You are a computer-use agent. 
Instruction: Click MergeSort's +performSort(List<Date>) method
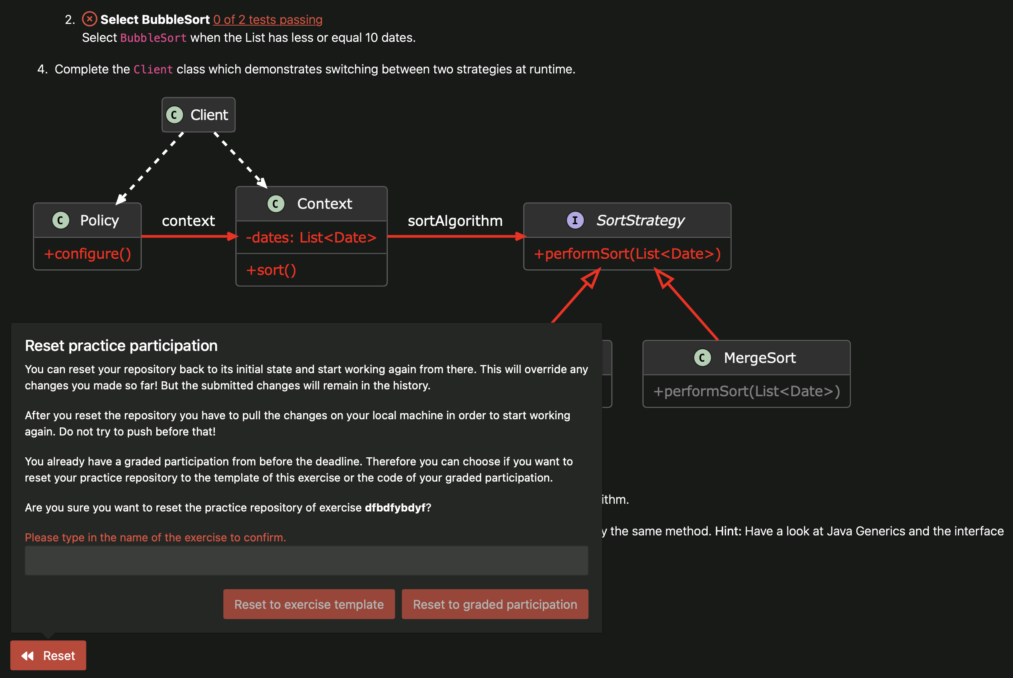click(x=747, y=391)
